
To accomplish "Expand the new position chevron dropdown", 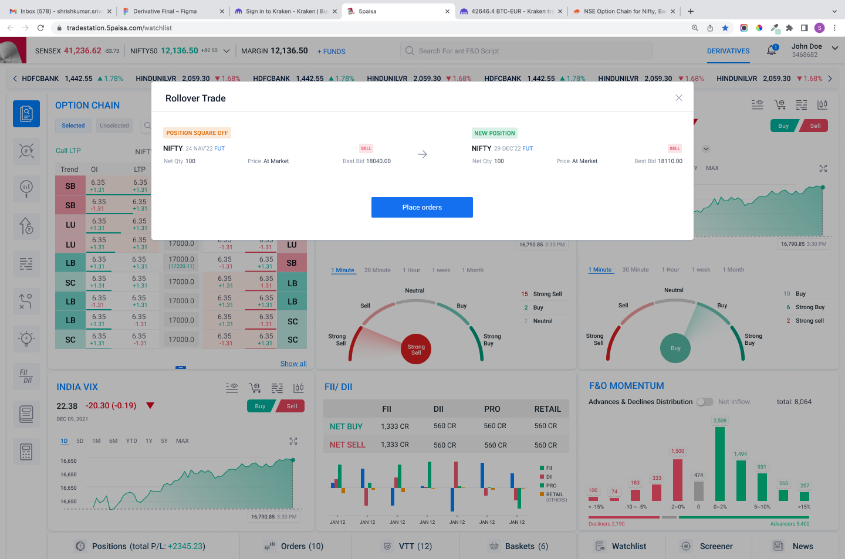I will click(706, 149).
